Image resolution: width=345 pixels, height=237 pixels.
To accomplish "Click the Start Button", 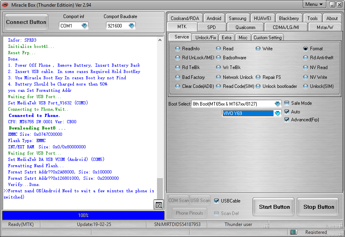I will point(274,207).
